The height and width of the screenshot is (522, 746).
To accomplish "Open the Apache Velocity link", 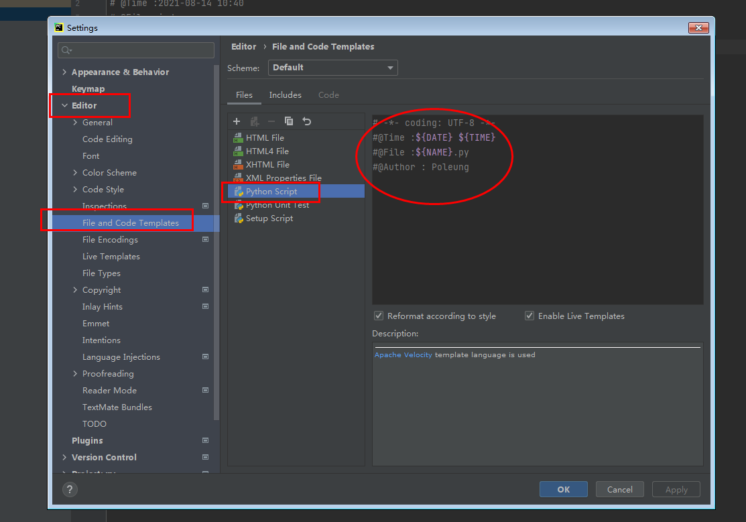I will (403, 355).
